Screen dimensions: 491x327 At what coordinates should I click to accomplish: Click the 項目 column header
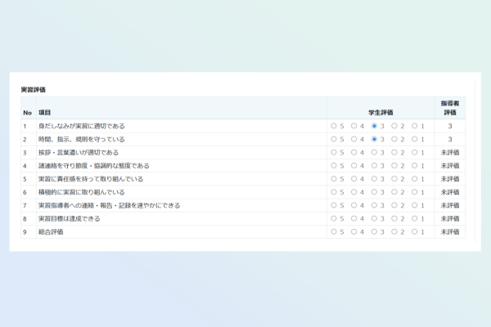pos(44,112)
